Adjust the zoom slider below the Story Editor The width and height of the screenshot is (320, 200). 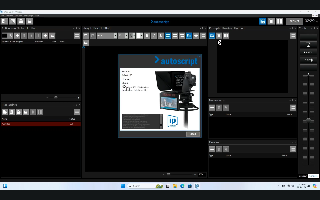pyautogui.click(x=169, y=174)
